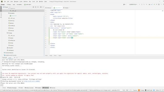Open Python Console tool window
Screen dimensions: 164x92
(x=29, y=88)
